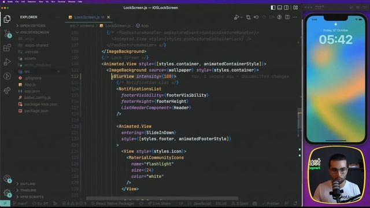370x208 pixels.
Task: Toggle primary side bar visibility
Action: [x=273, y=8]
